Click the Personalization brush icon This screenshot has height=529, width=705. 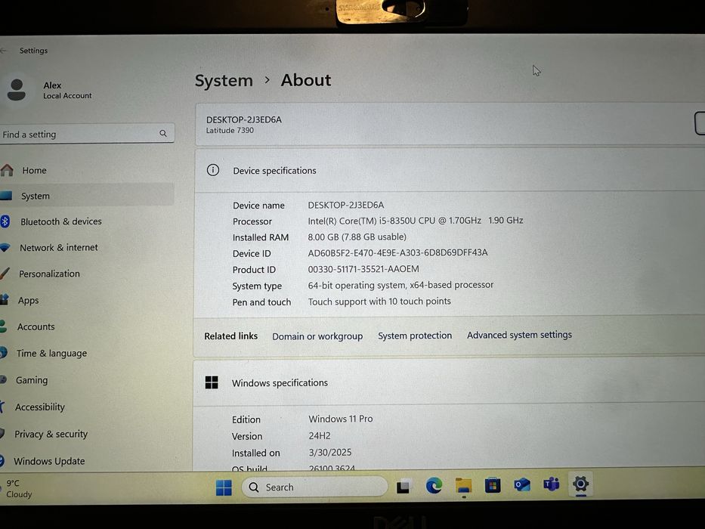(5, 274)
